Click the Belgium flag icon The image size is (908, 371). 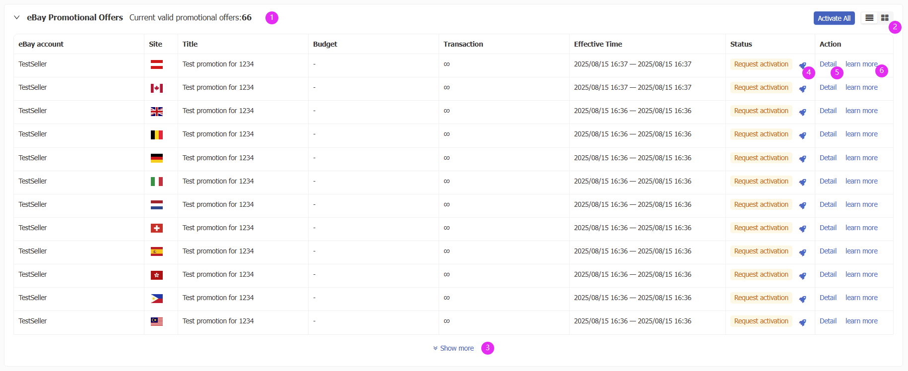[157, 135]
